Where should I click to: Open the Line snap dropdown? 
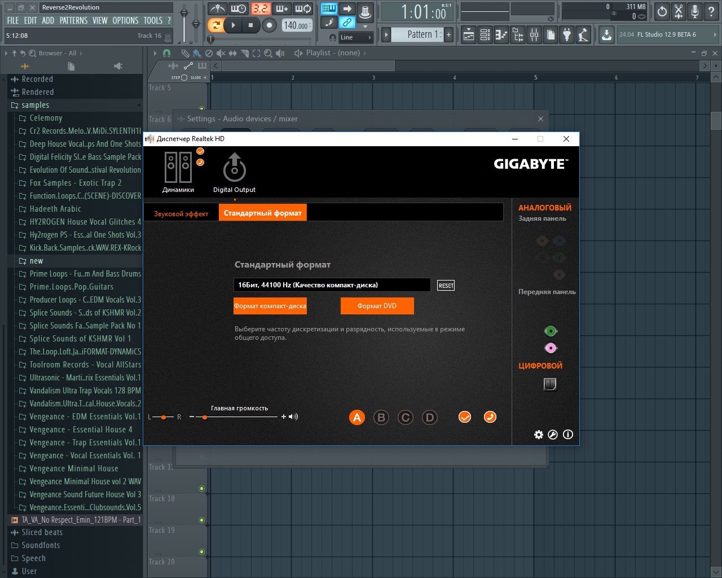(355, 37)
